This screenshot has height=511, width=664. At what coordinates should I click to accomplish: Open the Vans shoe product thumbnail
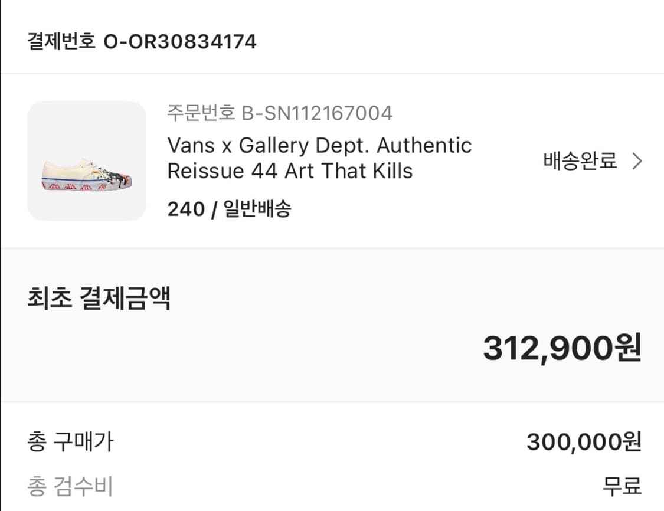[x=86, y=160]
